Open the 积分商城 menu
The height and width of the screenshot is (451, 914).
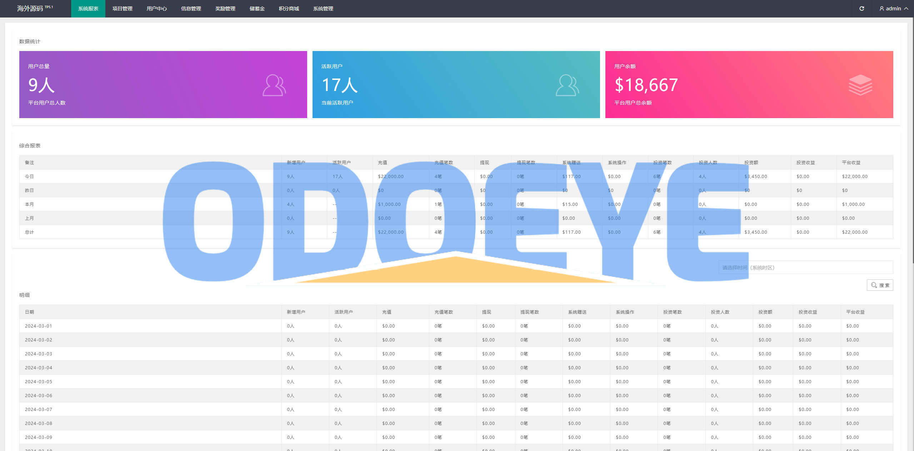pyautogui.click(x=289, y=9)
